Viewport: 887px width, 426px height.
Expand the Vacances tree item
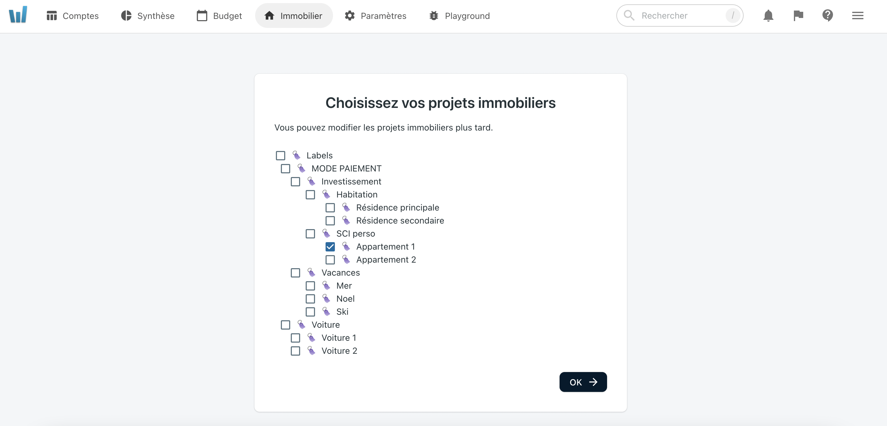click(x=340, y=272)
